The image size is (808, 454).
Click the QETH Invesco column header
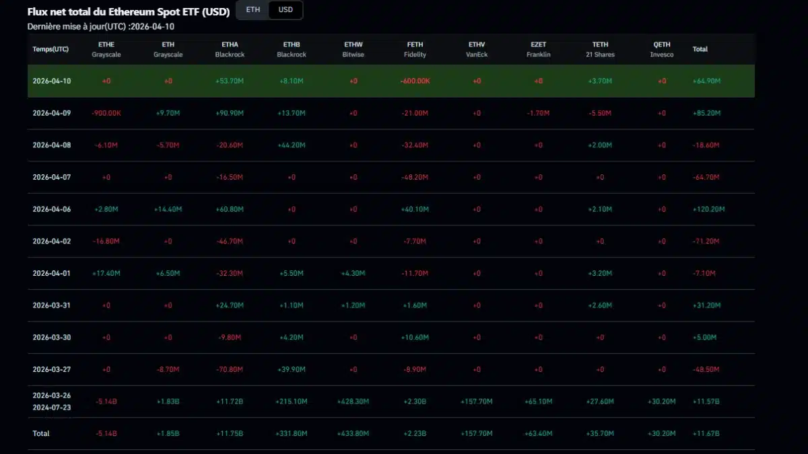click(661, 49)
